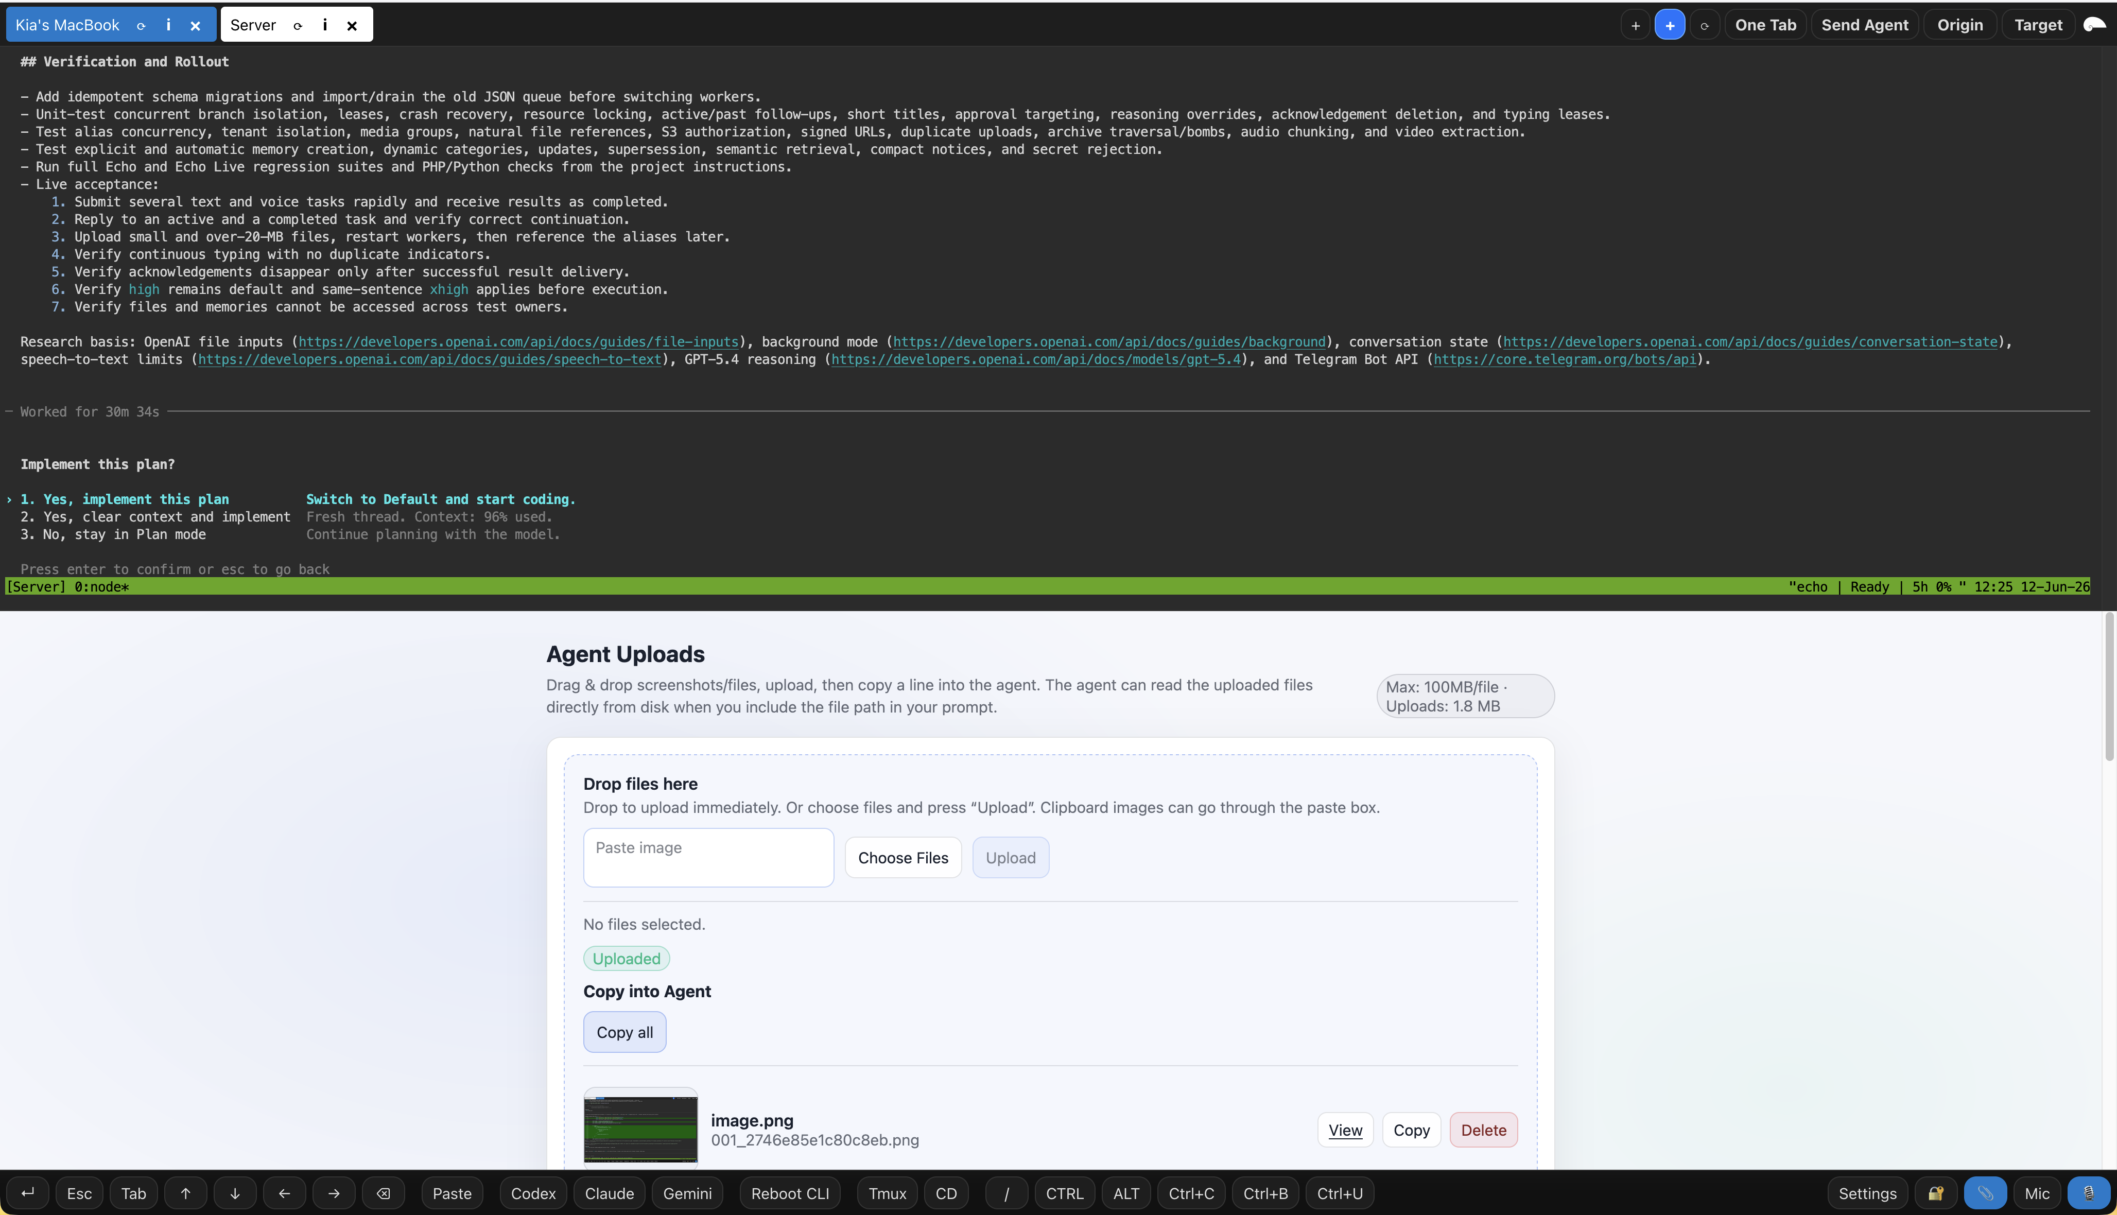Click the dark plus button in header

click(1636, 25)
